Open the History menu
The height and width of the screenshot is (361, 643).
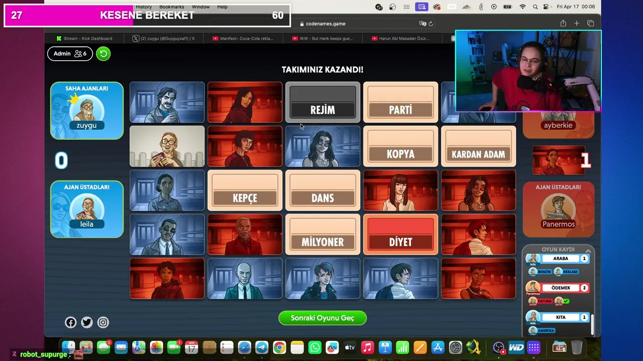point(144,7)
